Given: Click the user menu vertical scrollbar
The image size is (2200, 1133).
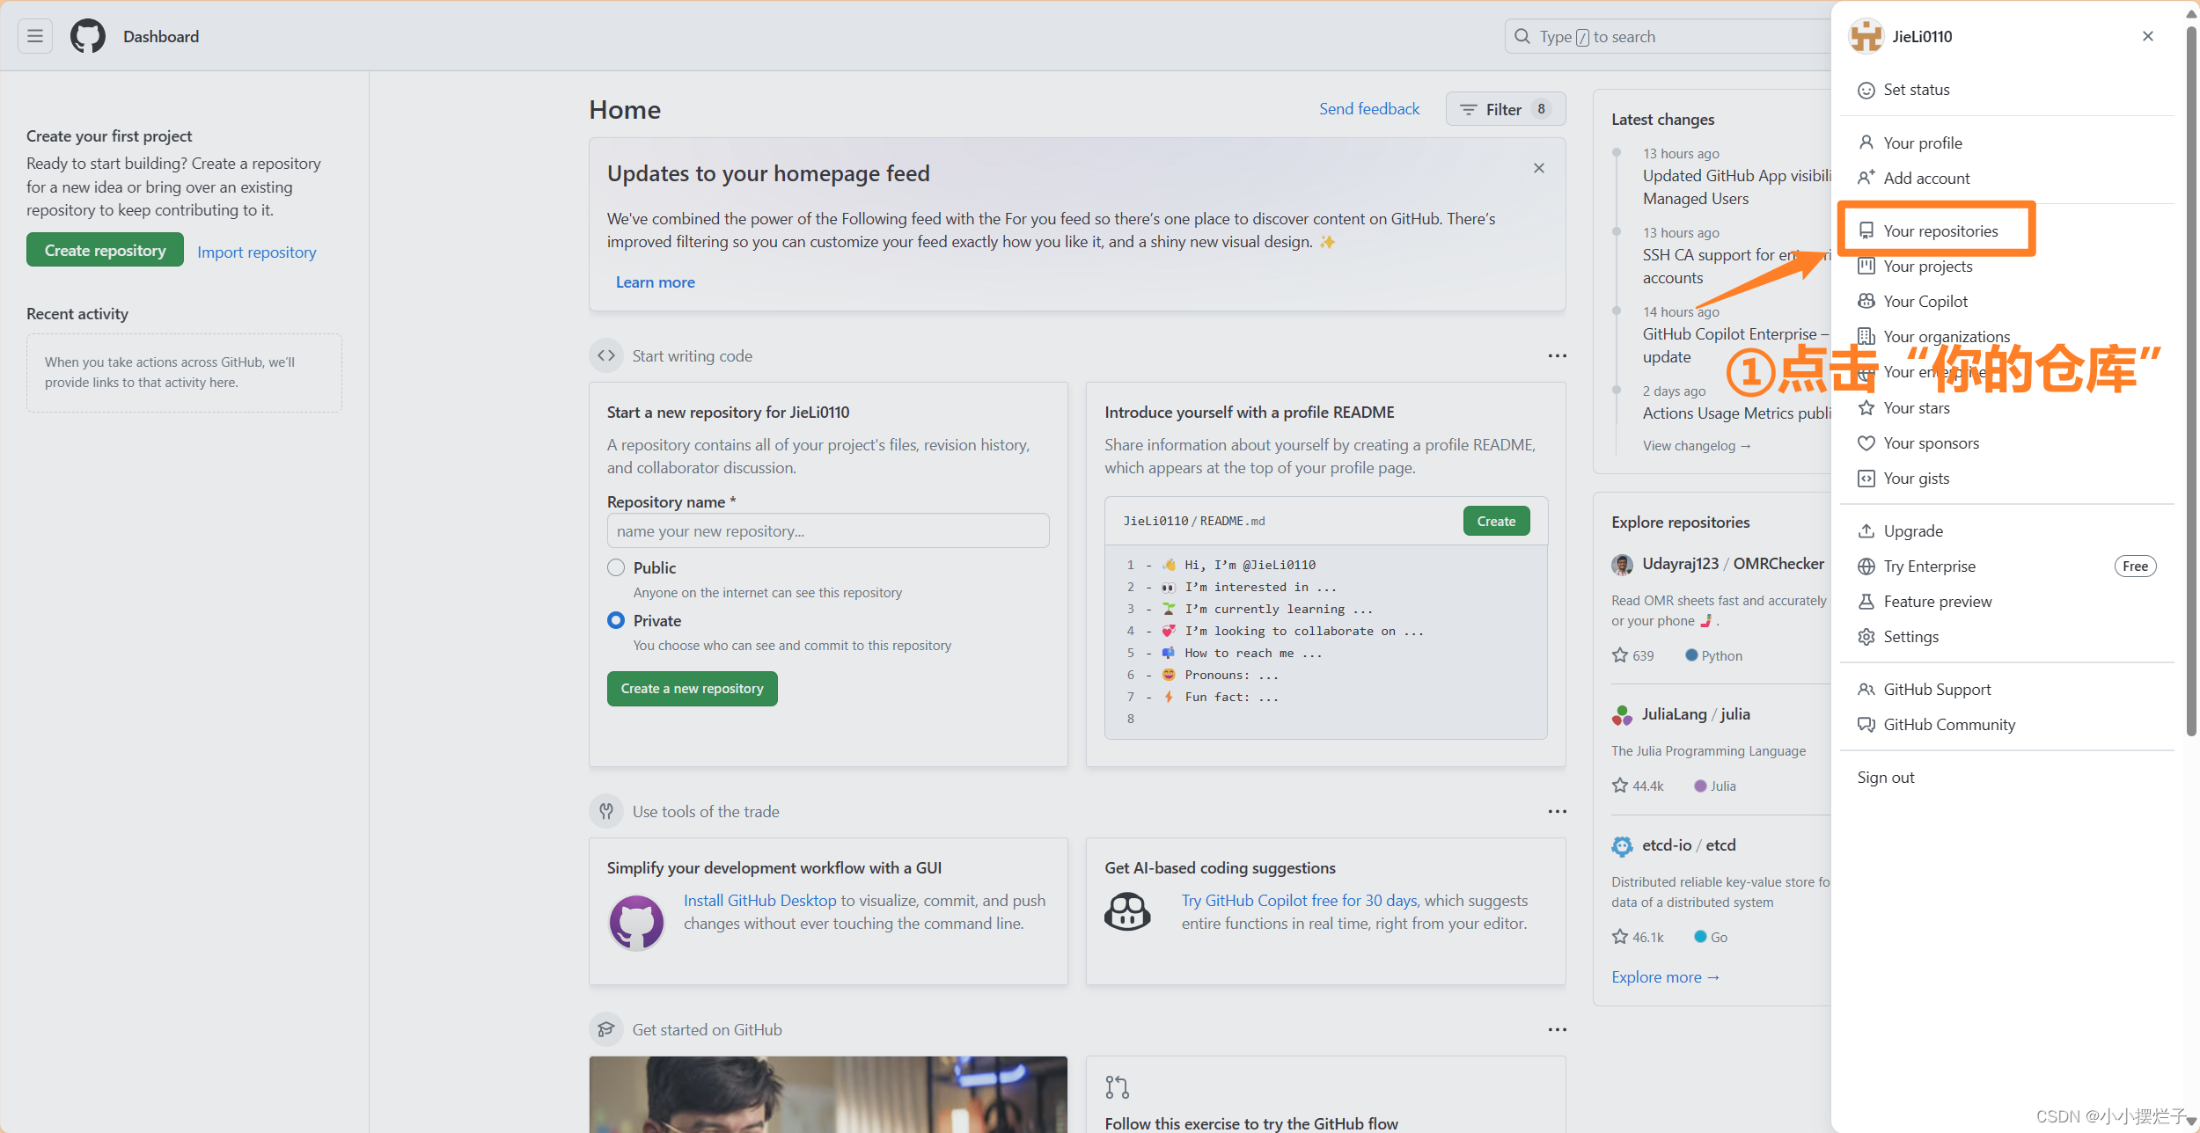Looking at the screenshot, I should 2191,378.
